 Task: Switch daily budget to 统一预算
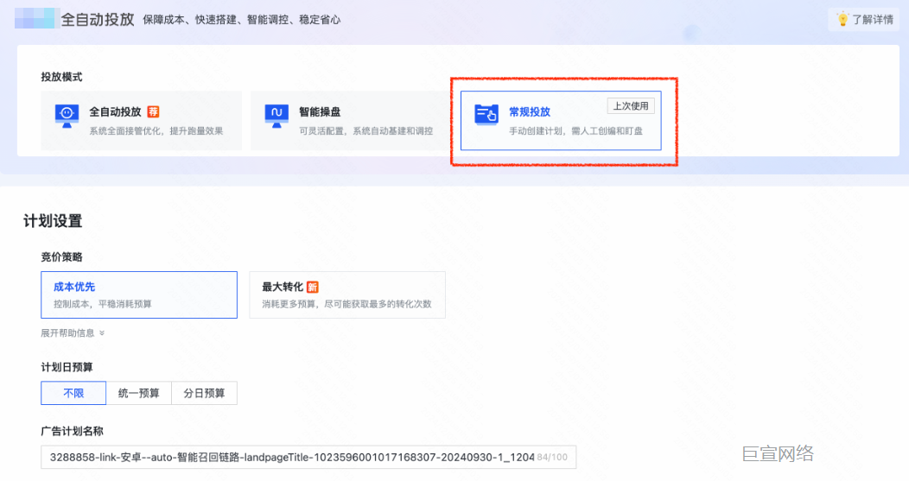point(138,393)
